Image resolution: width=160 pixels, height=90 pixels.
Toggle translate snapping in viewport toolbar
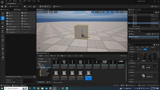click(106, 12)
